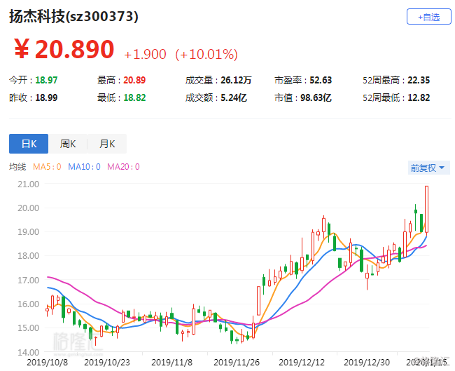Viewport: 455px width, 371px height.
Task: Click the 今开 value 18.97
Action: pos(46,80)
